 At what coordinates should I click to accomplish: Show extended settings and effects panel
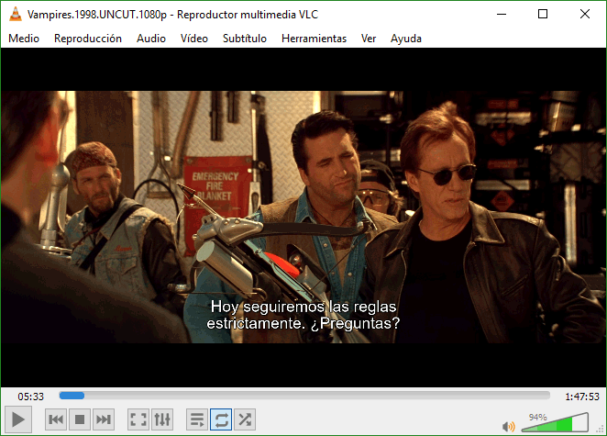pos(161,419)
